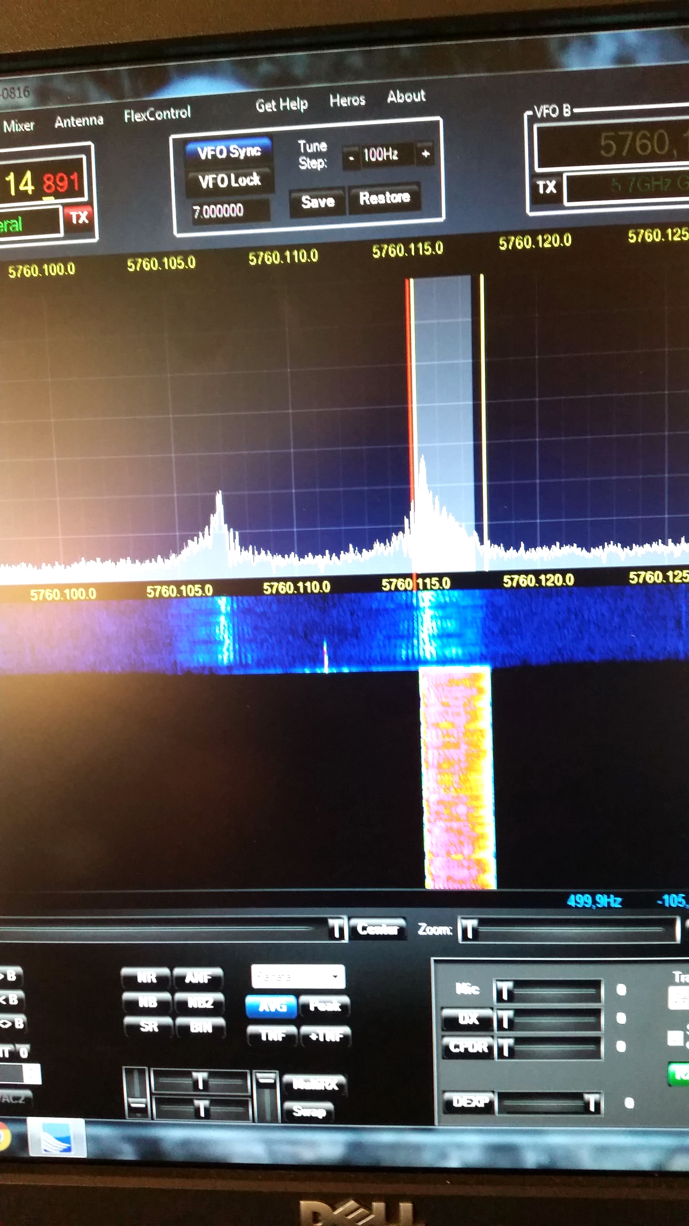
Task: Open the display mode dropdown
Action: point(298,977)
